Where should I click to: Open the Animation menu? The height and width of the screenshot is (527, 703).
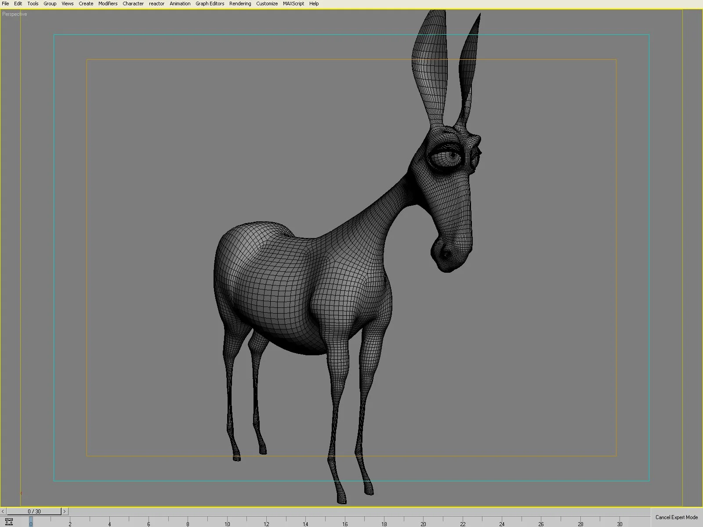coord(180,4)
